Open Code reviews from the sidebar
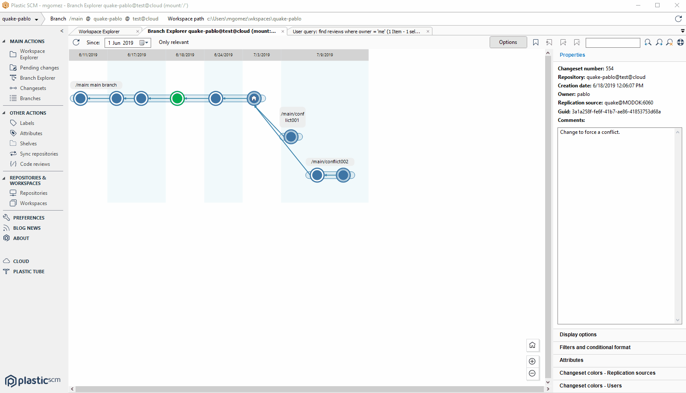Viewport: 686px width, 393px height. pos(35,164)
